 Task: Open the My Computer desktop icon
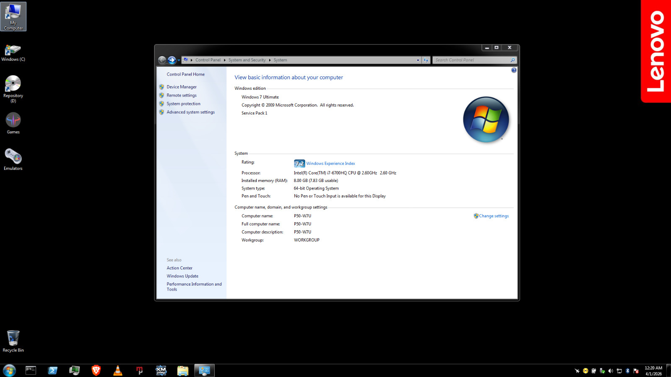point(13,17)
